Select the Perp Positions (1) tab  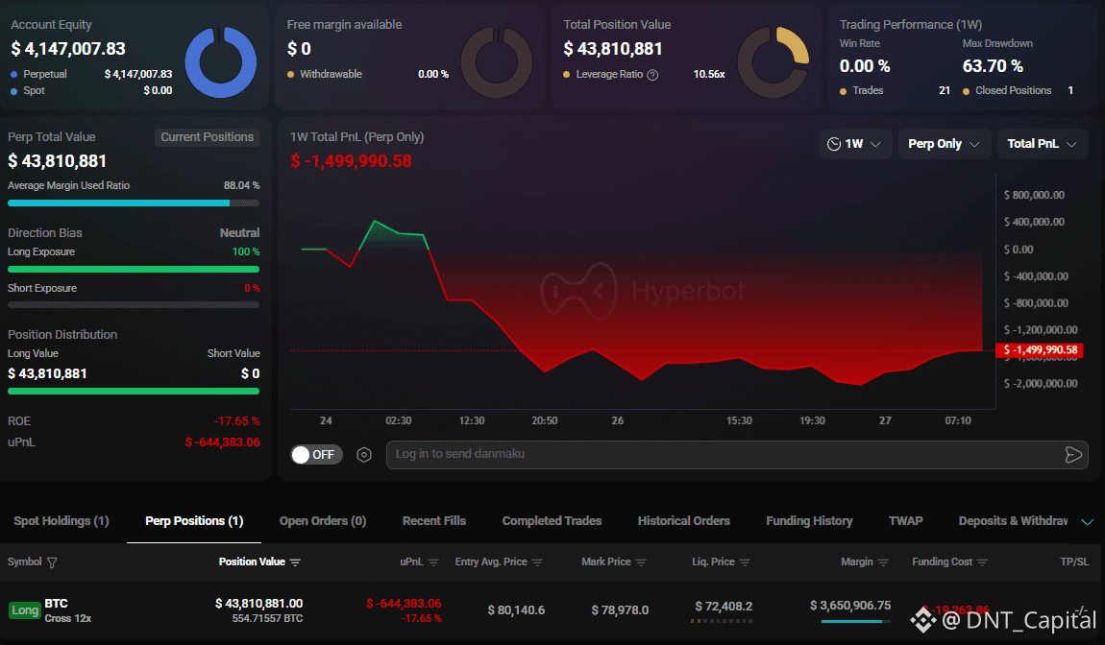click(194, 521)
